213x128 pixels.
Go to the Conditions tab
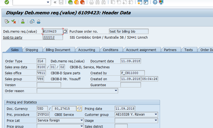click(x=111, y=50)
